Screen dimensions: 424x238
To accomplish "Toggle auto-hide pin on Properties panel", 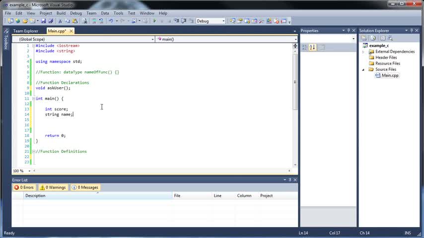I will coord(349,31).
